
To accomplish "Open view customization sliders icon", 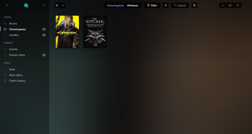I will [194, 5].
